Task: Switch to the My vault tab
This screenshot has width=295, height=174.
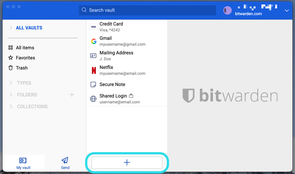Action: coord(23,163)
